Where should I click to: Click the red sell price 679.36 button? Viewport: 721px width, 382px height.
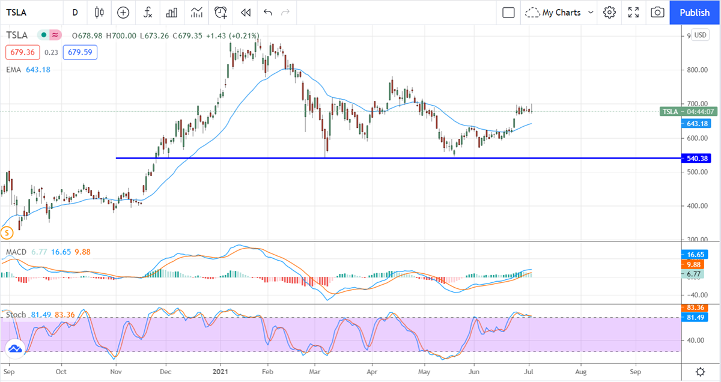tap(23, 52)
